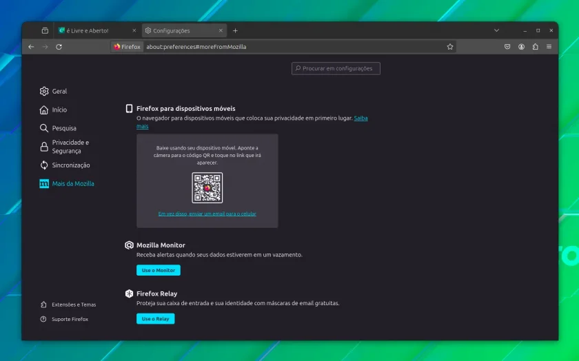Screen dimensions: 579x361
Task: Open the extensions puzzle icon
Action: point(535,47)
